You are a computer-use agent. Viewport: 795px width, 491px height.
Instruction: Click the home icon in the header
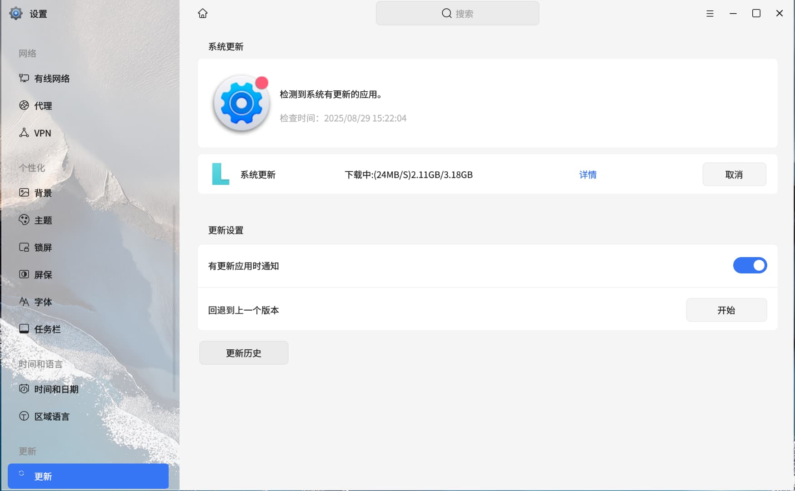[x=203, y=14]
